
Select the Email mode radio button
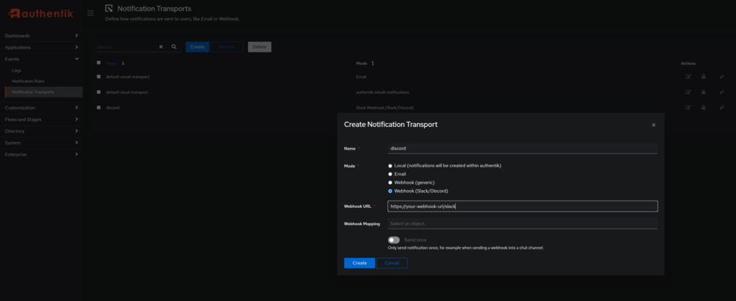(x=390, y=174)
